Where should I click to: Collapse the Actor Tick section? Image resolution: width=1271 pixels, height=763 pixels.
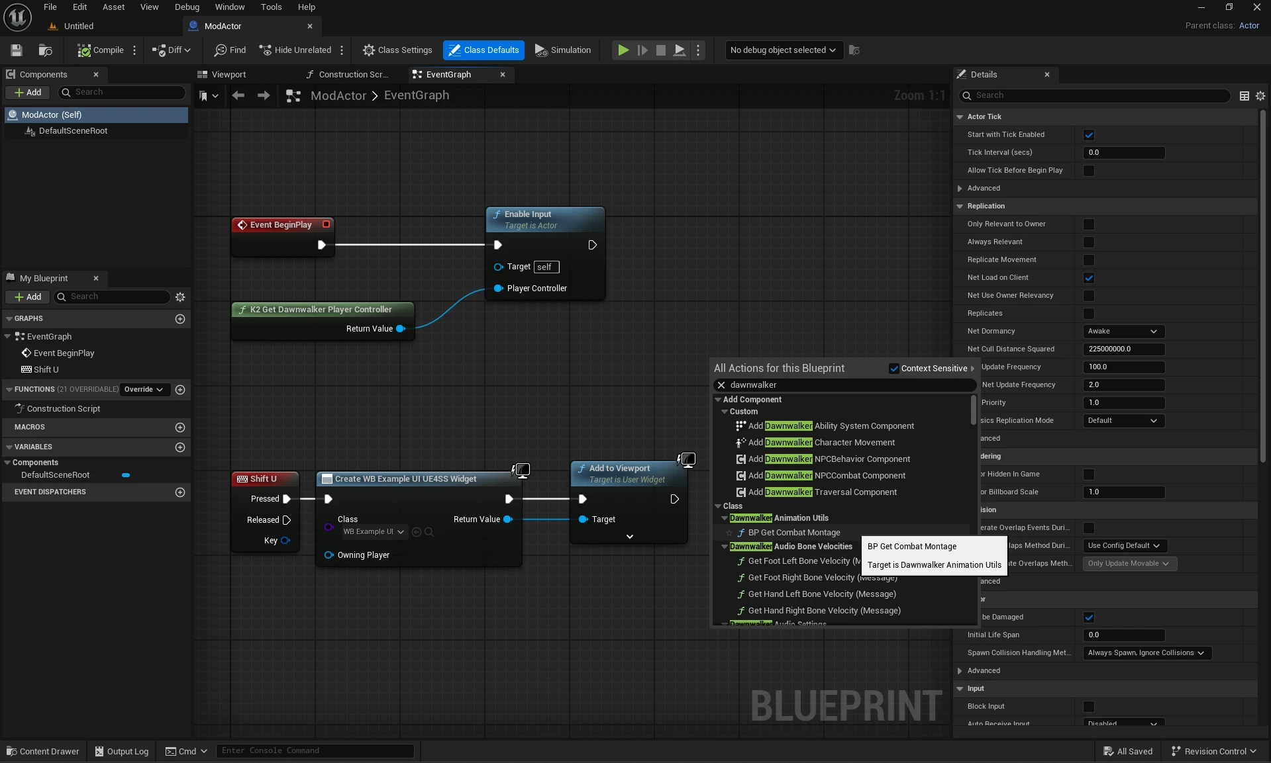[x=960, y=117]
